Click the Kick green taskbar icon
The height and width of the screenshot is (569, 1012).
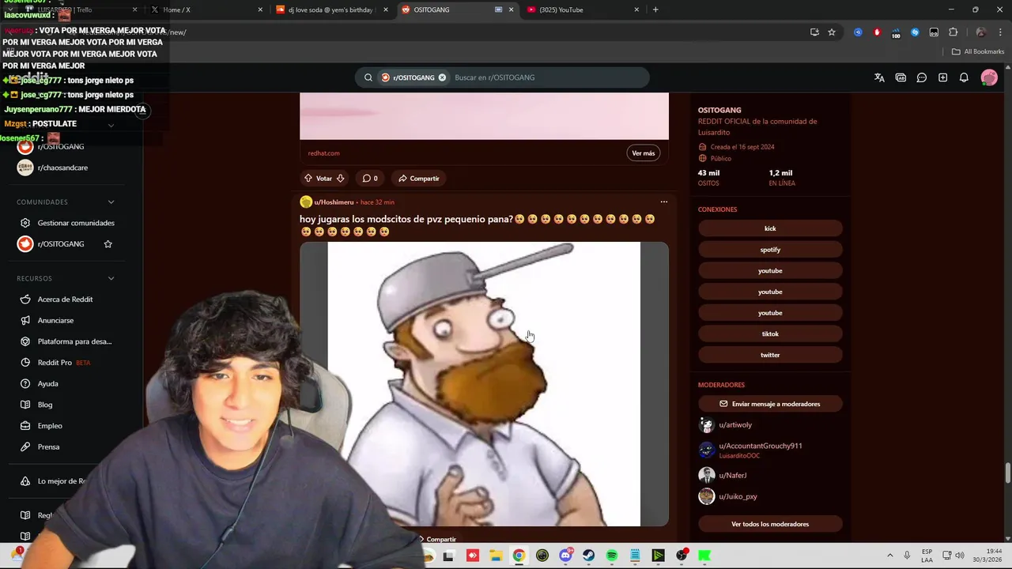tap(704, 556)
